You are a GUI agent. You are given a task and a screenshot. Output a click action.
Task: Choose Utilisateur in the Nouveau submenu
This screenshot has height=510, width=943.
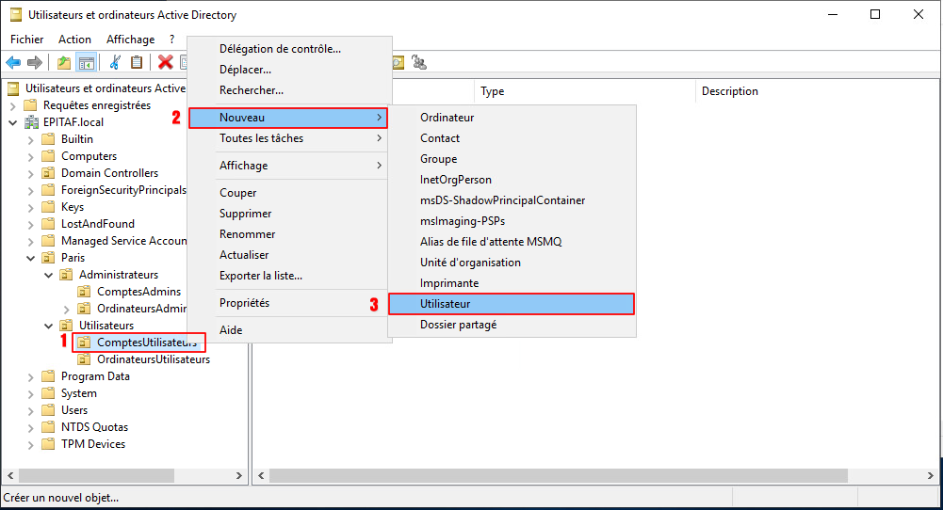tap(511, 304)
